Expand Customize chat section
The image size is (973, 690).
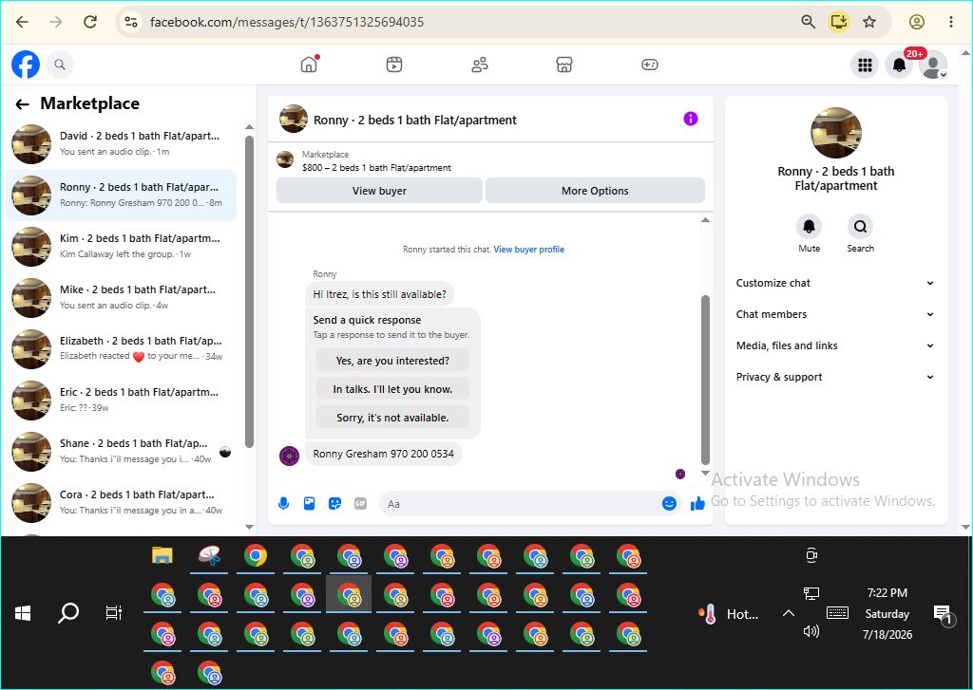(835, 283)
